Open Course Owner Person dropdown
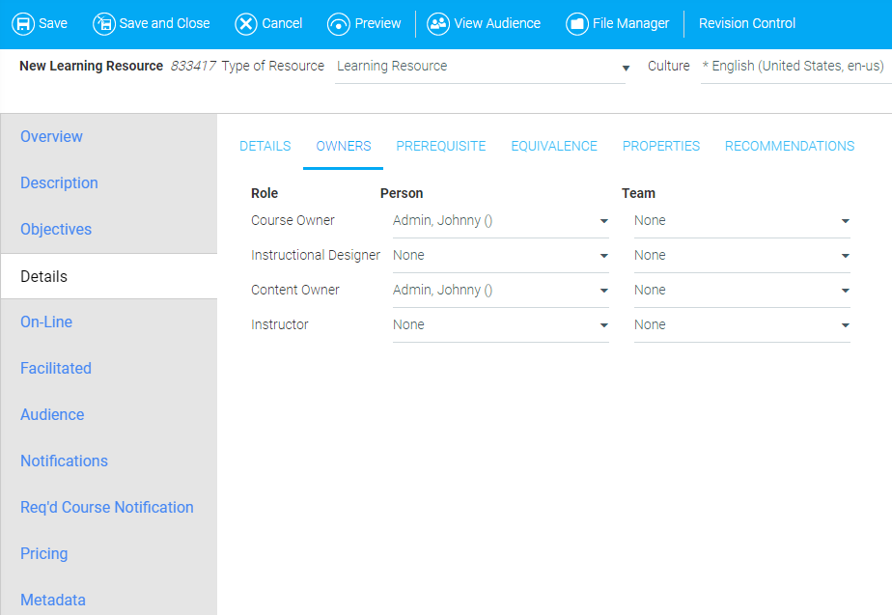This screenshot has height=615, width=892. pos(500,221)
